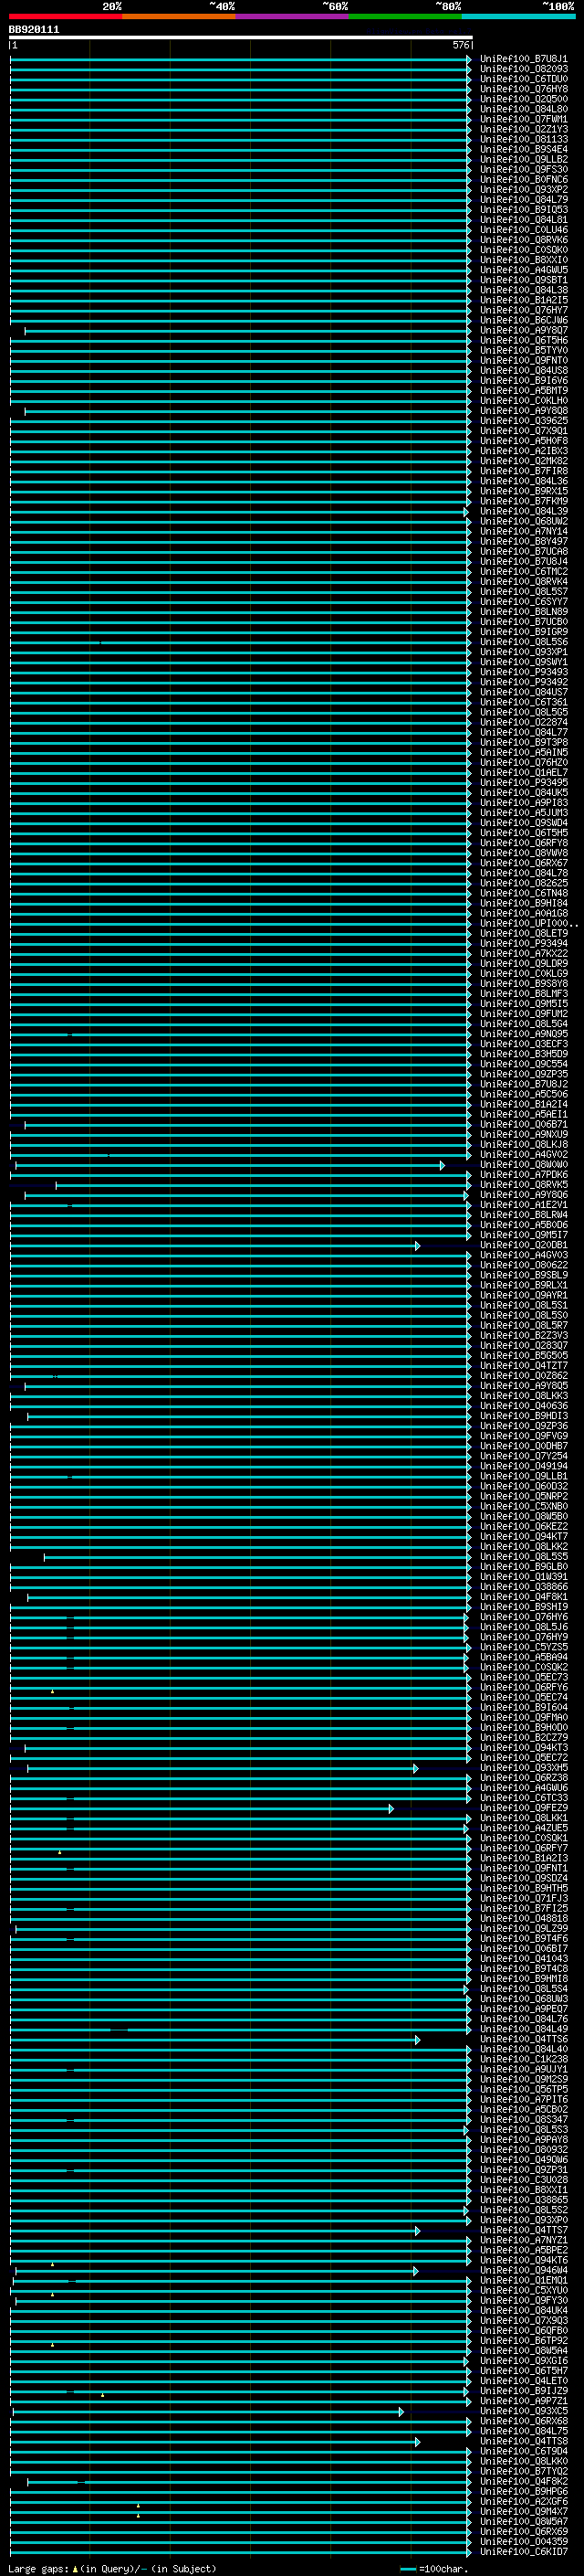Select the label UniRef100_Q39625
Viewport: 584px width, 2576px height.
(524, 421)
